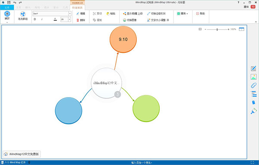The width and height of the screenshot is (259, 165).
Task: Click the iMindMap12 home breadcrumb button
Action: click(x=22, y=154)
